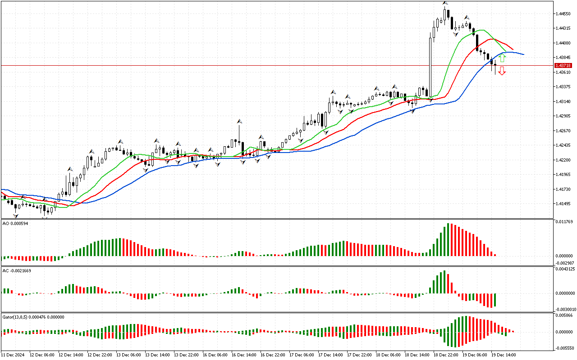Select the AO 0.000594 indicator label

click(15, 224)
